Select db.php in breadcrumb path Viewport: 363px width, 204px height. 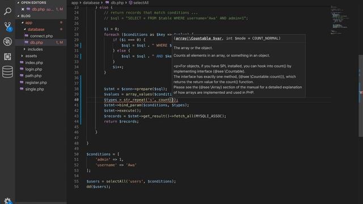click(117, 3)
